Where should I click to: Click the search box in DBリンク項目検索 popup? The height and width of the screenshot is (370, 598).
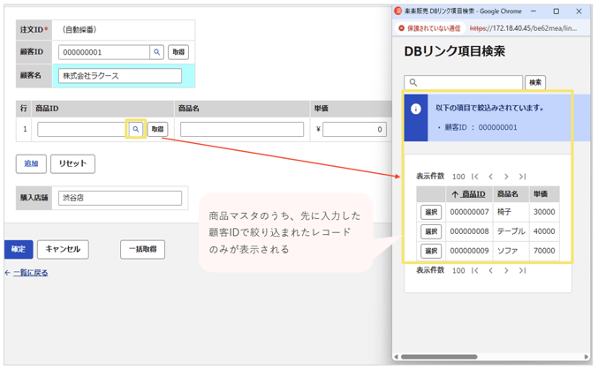pyautogui.click(x=464, y=82)
